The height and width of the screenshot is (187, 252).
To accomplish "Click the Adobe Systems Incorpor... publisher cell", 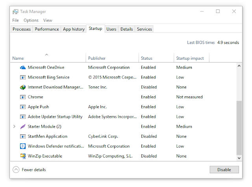I will pyautogui.click(x=112, y=117).
